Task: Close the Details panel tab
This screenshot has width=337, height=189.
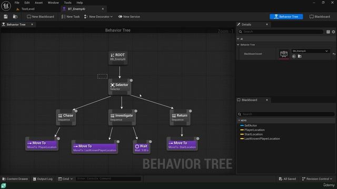Action: pos(267,25)
